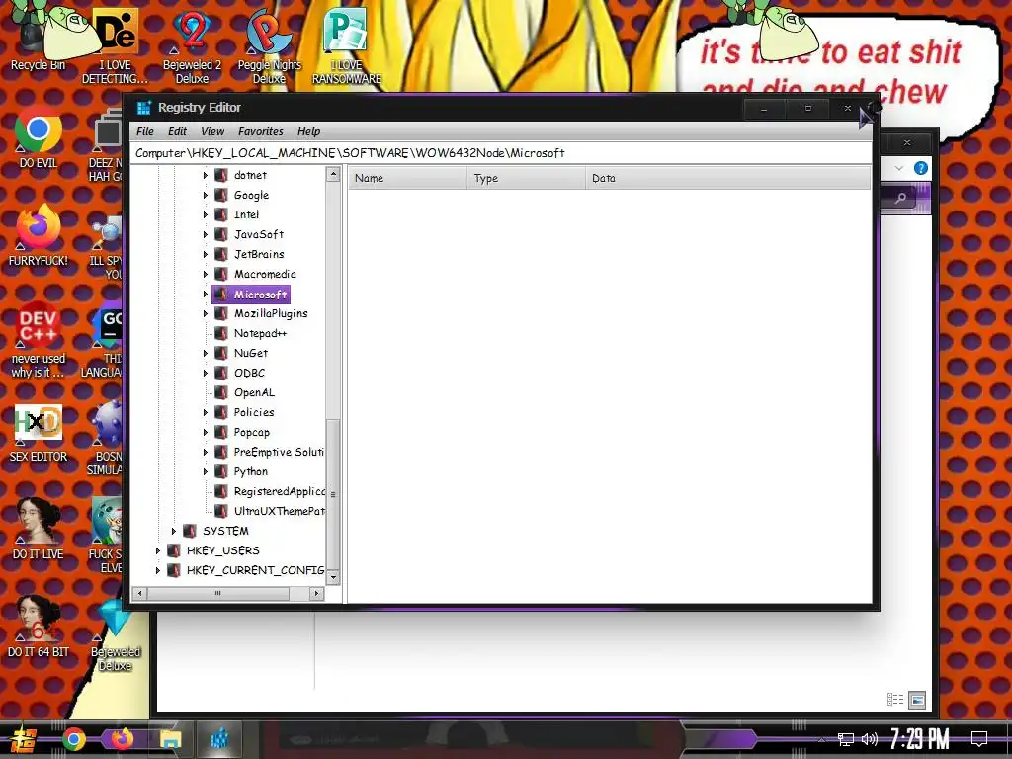
Task: Select the UltraUXThemePatcher key folder icon
Action: (x=221, y=511)
